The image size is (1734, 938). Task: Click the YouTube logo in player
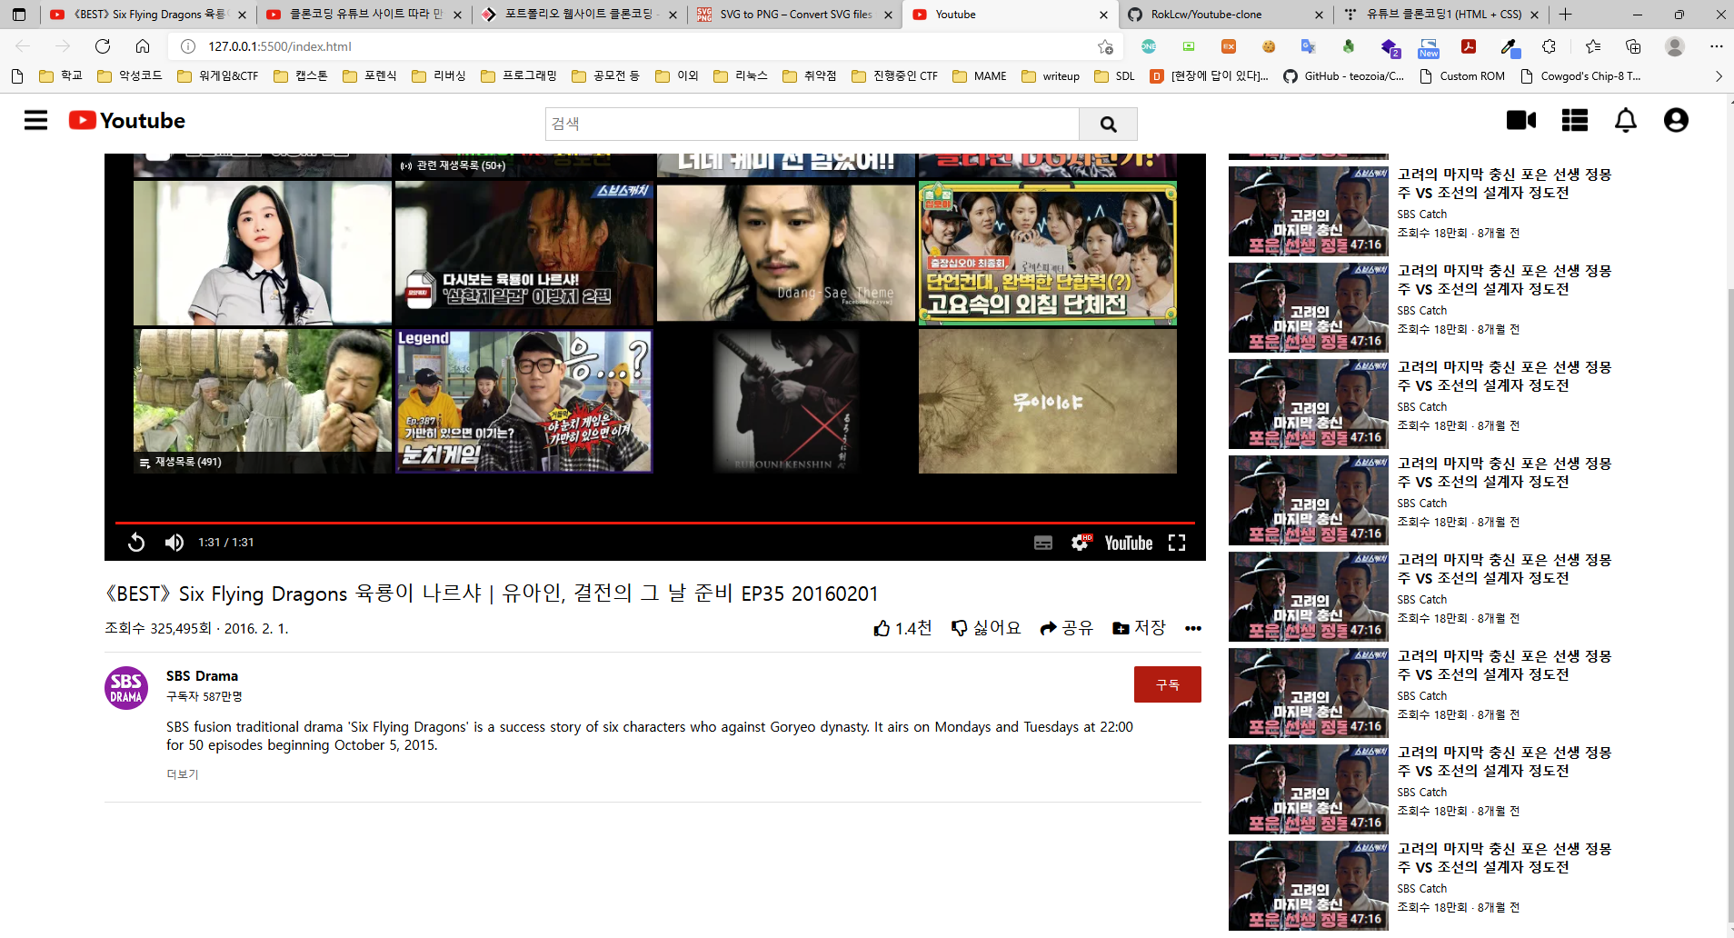point(1129,544)
